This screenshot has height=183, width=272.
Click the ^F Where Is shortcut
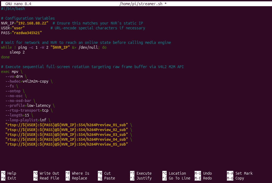point(77,173)
